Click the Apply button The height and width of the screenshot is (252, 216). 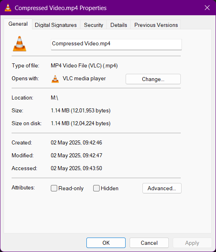click(x=192, y=243)
